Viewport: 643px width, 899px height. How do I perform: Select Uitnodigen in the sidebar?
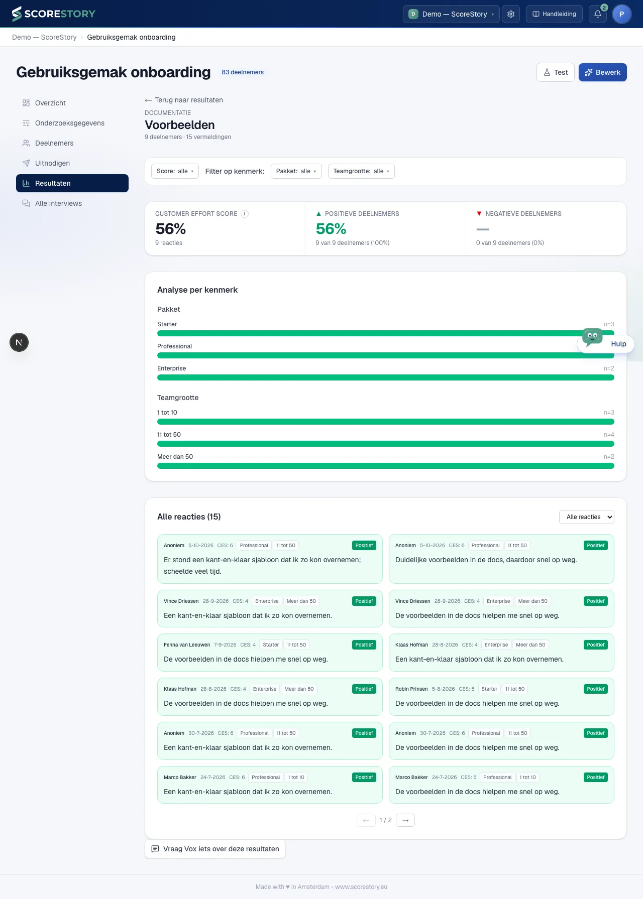[72, 163]
